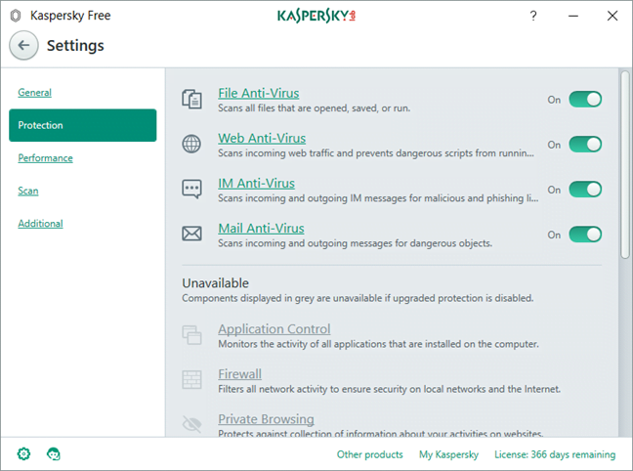
Task: Open the File Anti-Virus settings link
Action: [x=258, y=93]
